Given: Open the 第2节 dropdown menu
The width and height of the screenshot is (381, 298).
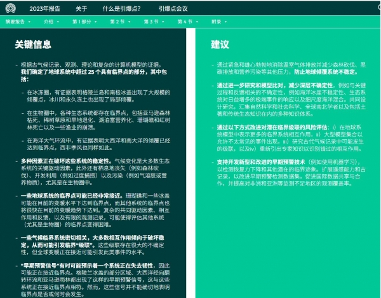Looking at the screenshot, I should tap(119, 21).
